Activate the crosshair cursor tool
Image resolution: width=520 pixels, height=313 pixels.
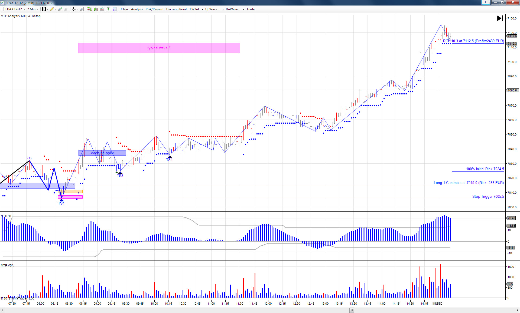[x=73, y=9]
